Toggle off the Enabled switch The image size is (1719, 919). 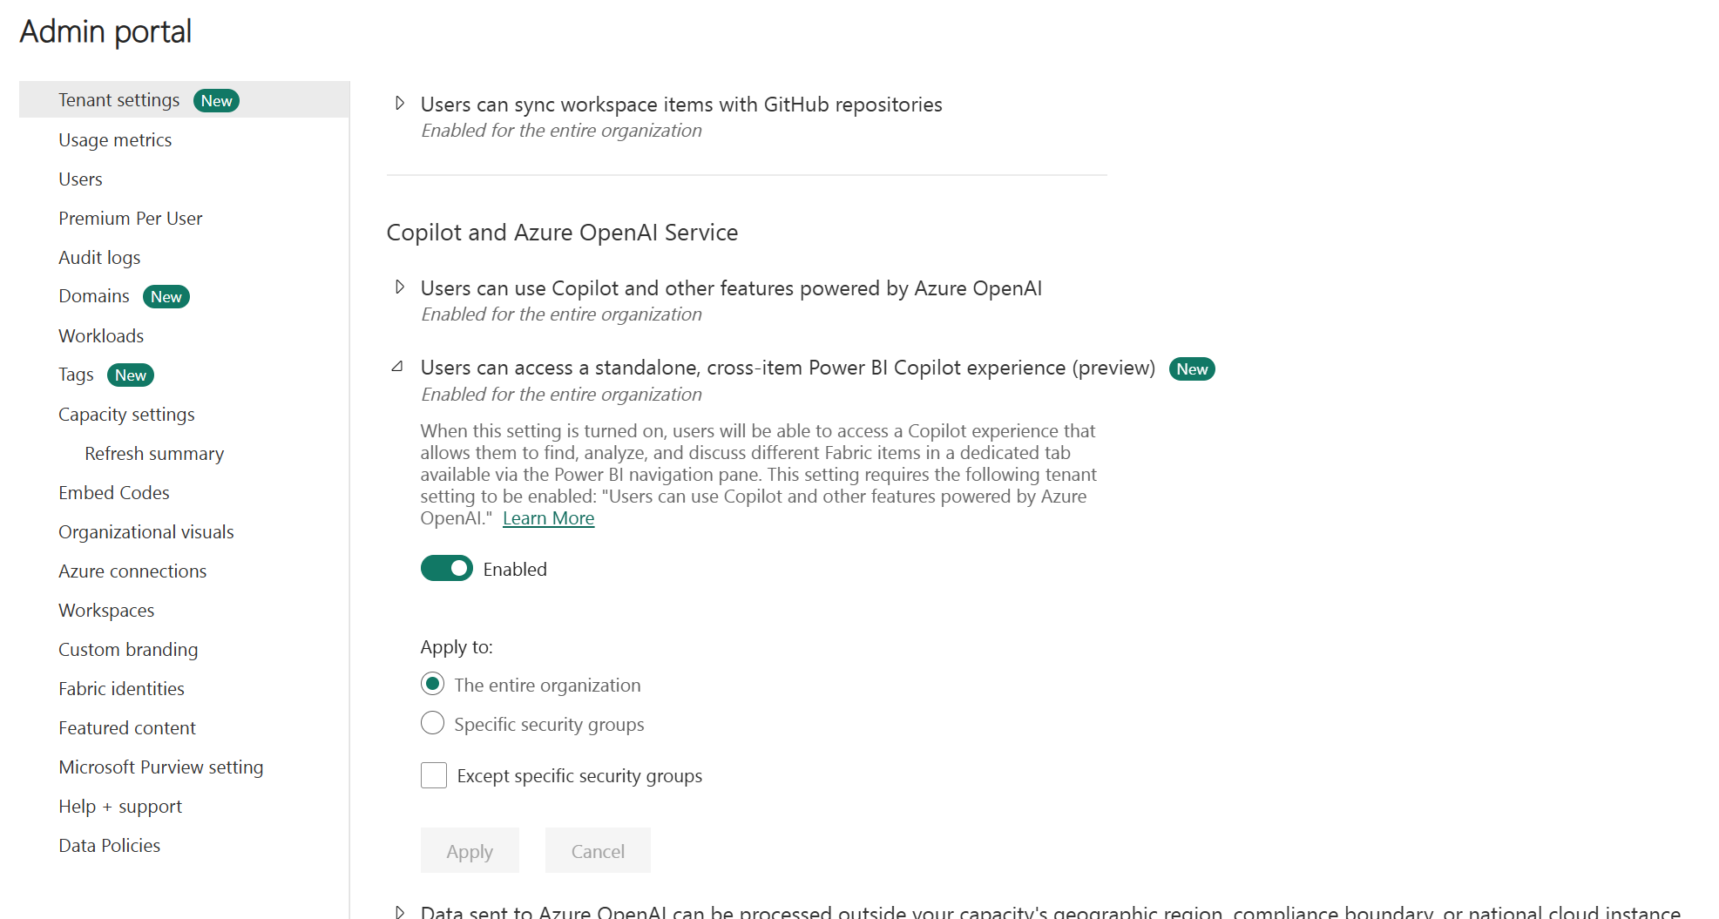[x=447, y=569]
